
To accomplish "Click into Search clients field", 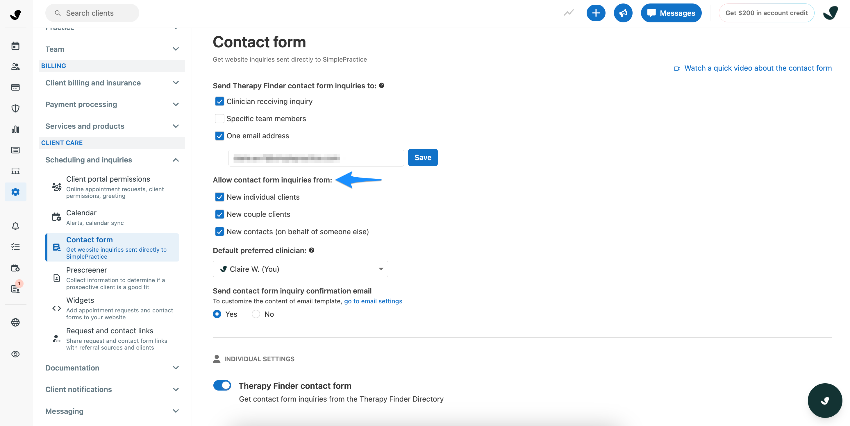I will coord(92,13).
